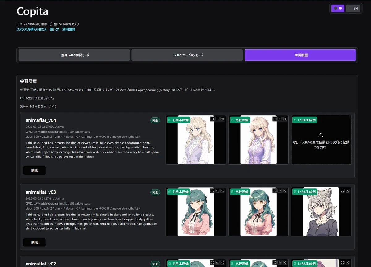
Task: Click the timestamp 2026-07-03 01:27:41 / Anima
Action: point(45,199)
